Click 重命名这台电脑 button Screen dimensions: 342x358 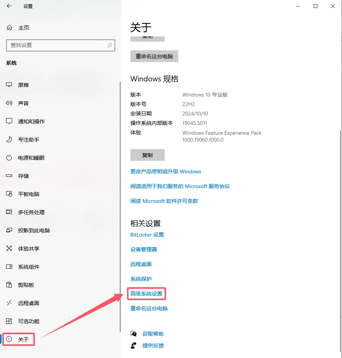coord(154,56)
